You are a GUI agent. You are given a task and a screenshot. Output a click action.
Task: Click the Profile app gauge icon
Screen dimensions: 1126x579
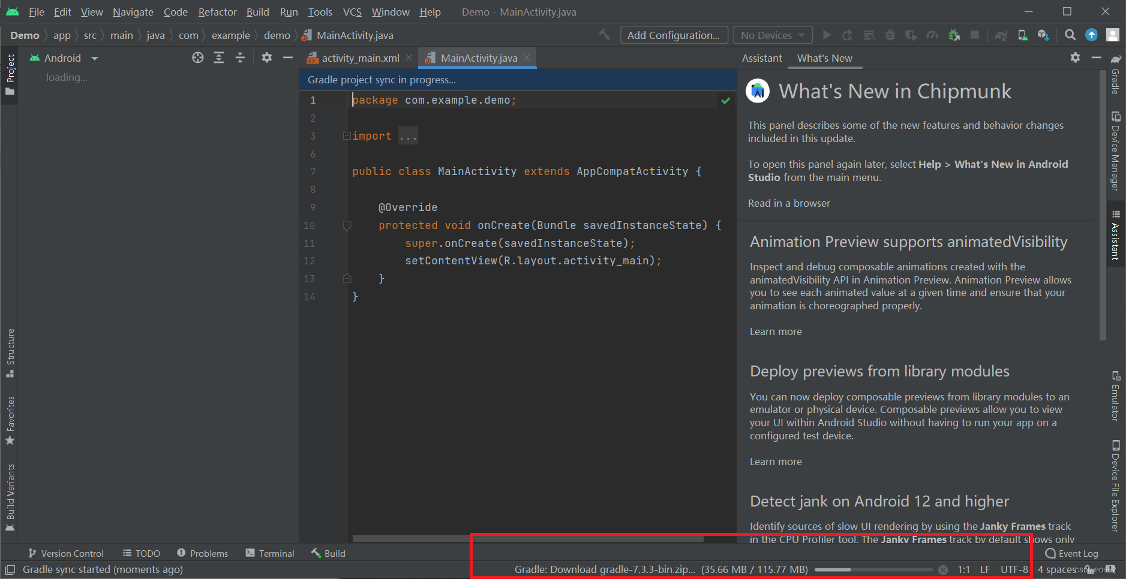coord(932,35)
